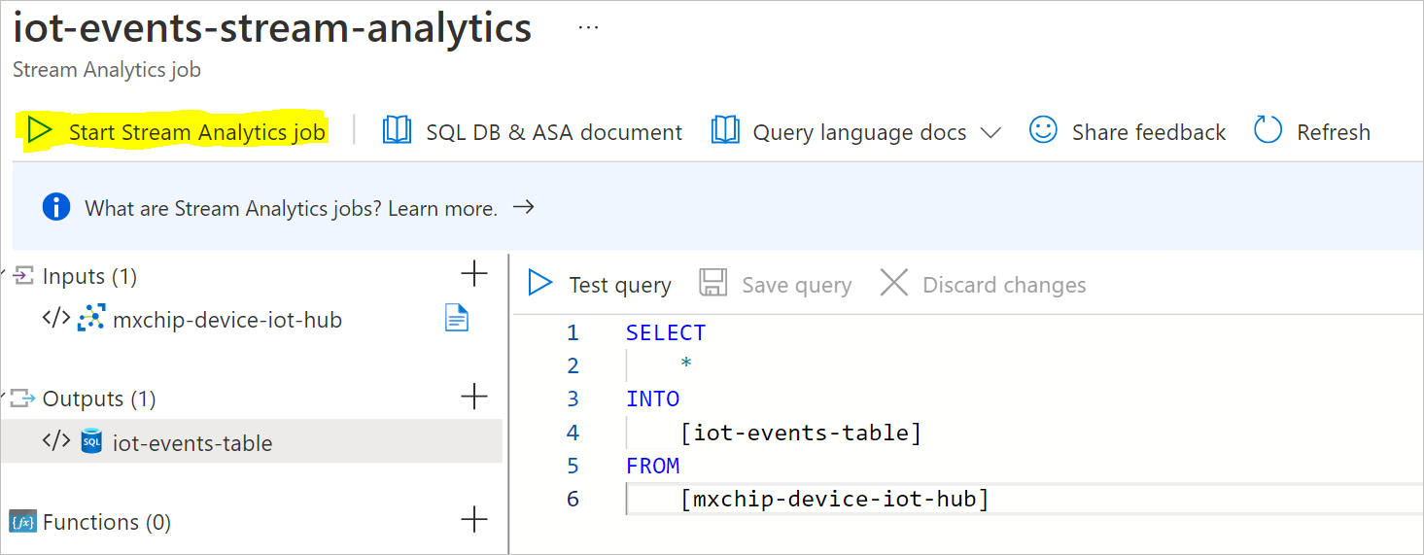Collapse the Functions (0) section
Viewport: 1424px width, 555px height.
click(107, 523)
